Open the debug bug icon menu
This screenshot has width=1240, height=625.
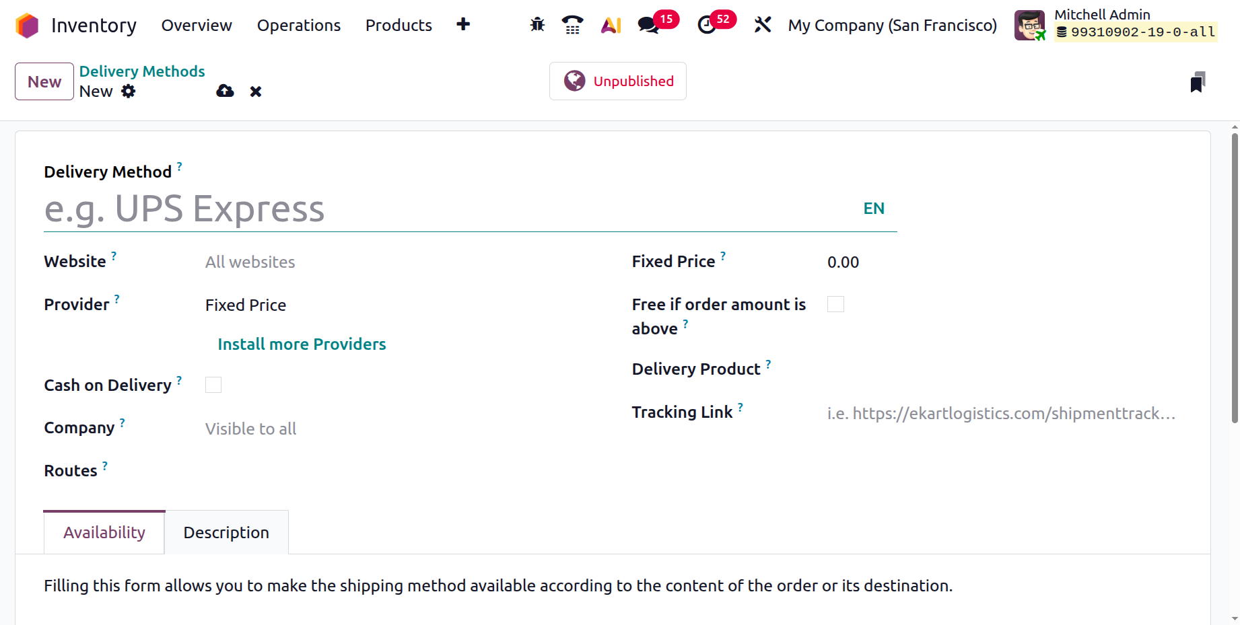coord(537,25)
